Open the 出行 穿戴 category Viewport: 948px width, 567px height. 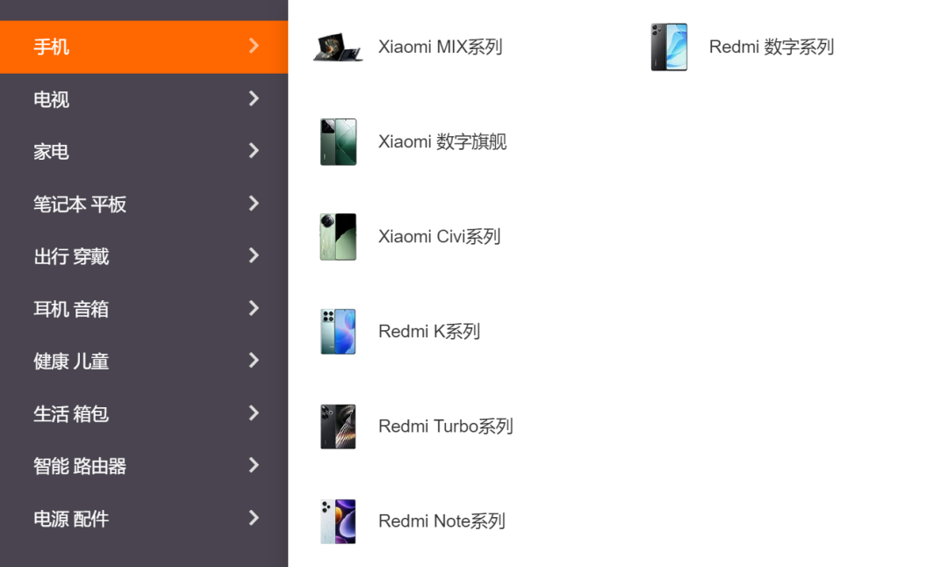click(144, 256)
